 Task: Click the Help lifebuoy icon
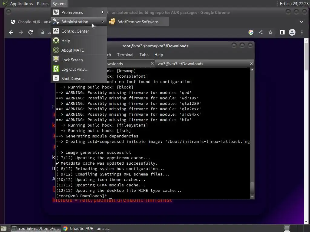tap(56, 41)
